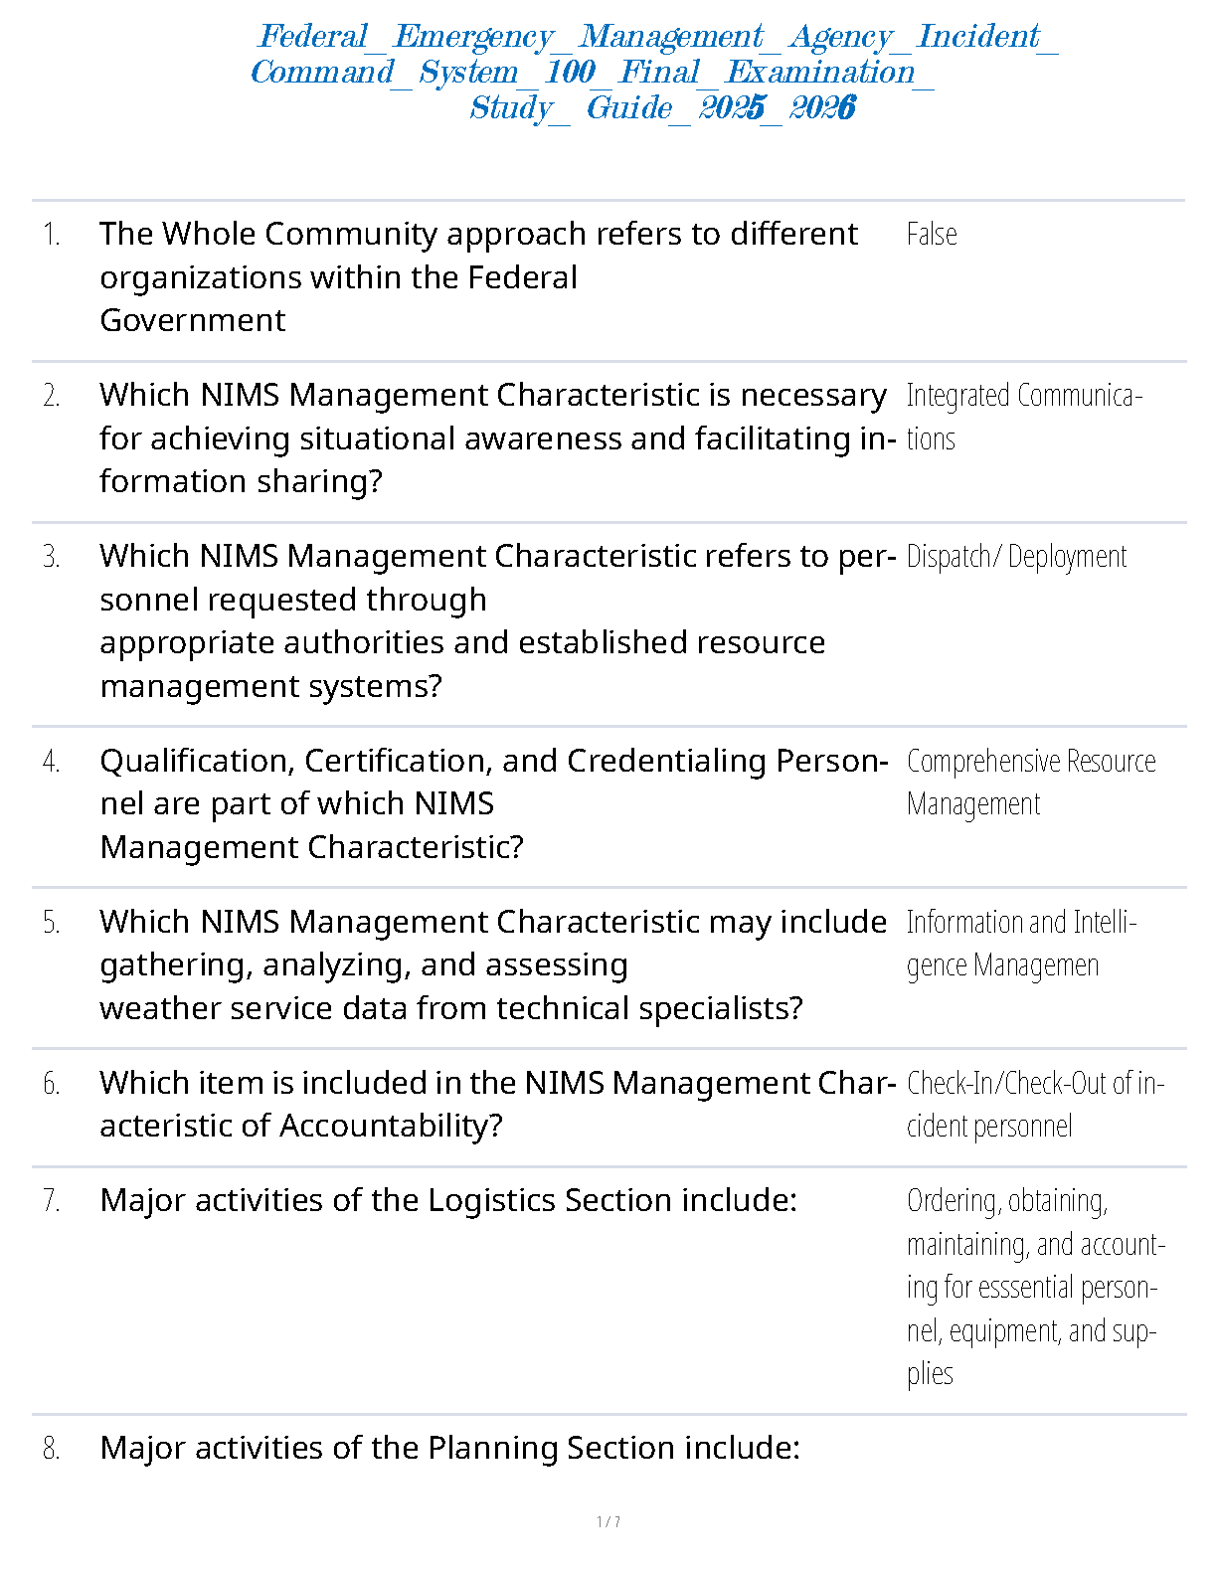
Task: Click the "1 / 7" page indicator
Action: pos(608,1521)
